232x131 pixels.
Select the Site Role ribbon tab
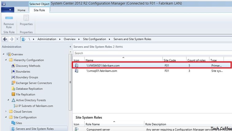pyautogui.click(x=39, y=10)
